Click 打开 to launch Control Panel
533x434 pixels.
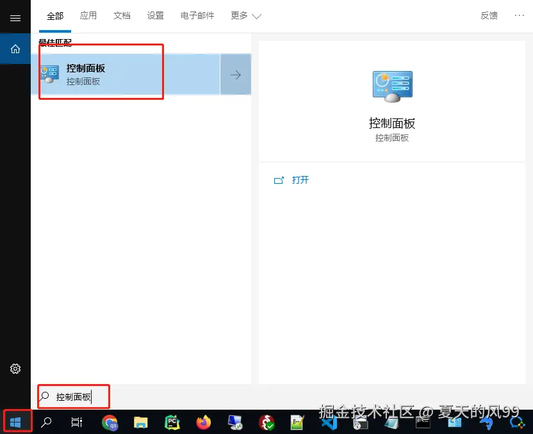pos(291,180)
